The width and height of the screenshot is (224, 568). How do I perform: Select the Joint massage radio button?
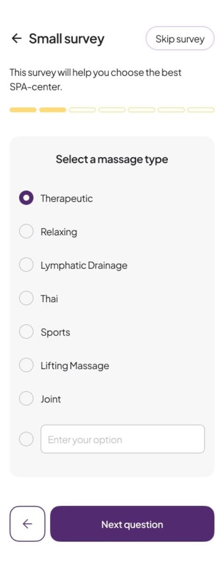click(26, 399)
